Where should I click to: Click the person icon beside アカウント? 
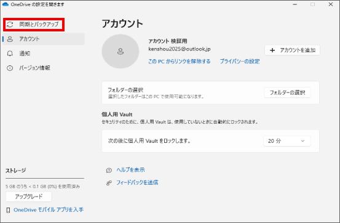[x=10, y=39]
